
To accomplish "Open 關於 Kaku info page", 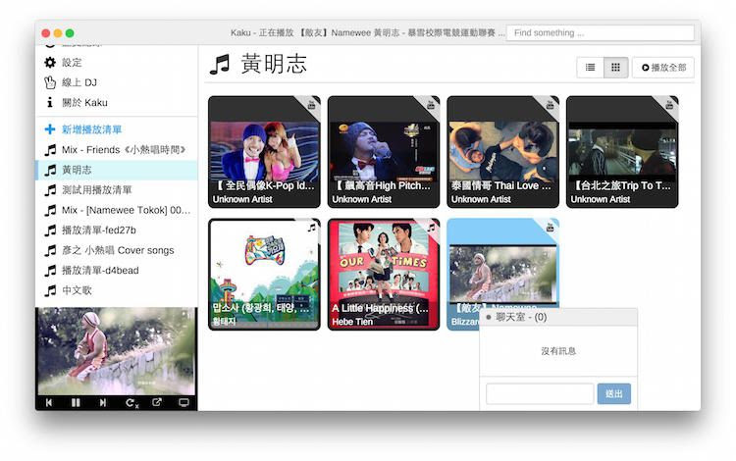I will pos(117,102).
